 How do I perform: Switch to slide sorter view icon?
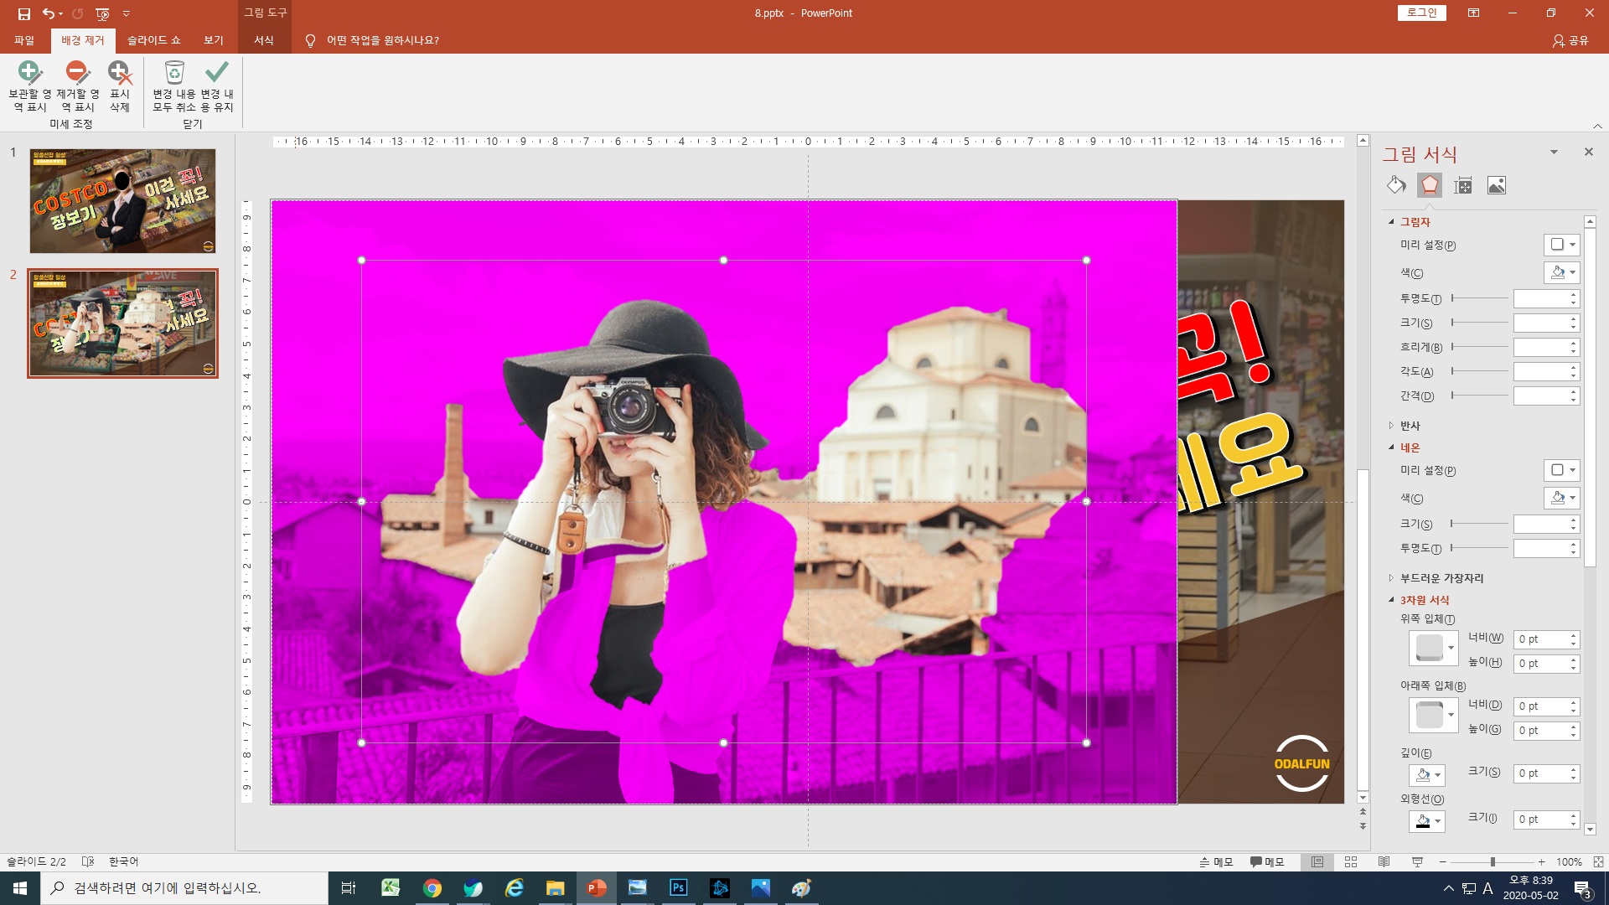[x=1351, y=861]
